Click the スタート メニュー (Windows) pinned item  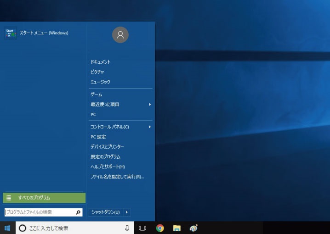[x=44, y=33]
